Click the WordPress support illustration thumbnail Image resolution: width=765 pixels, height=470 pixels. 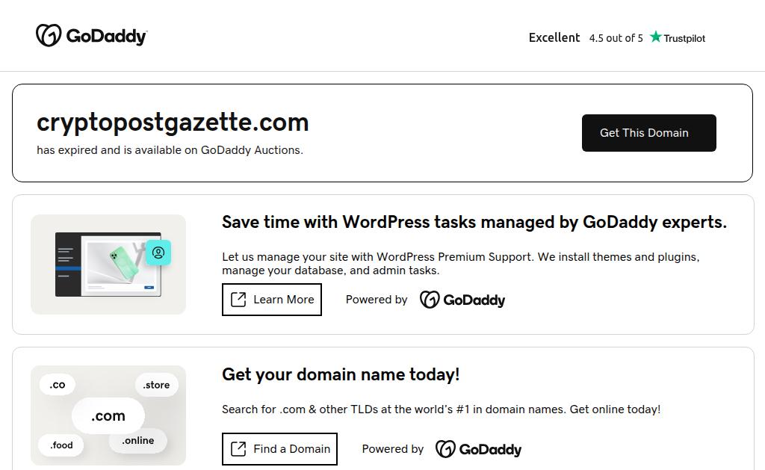tap(108, 265)
